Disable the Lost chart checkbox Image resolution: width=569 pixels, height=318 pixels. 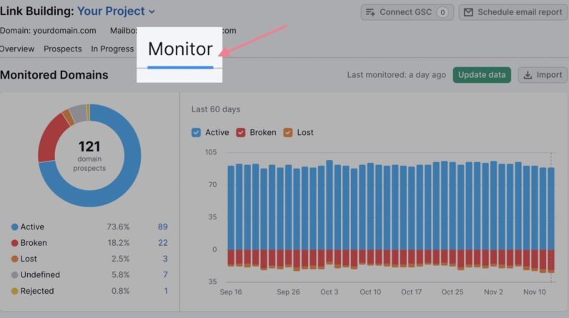pyautogui.click(x=288, y=132)
